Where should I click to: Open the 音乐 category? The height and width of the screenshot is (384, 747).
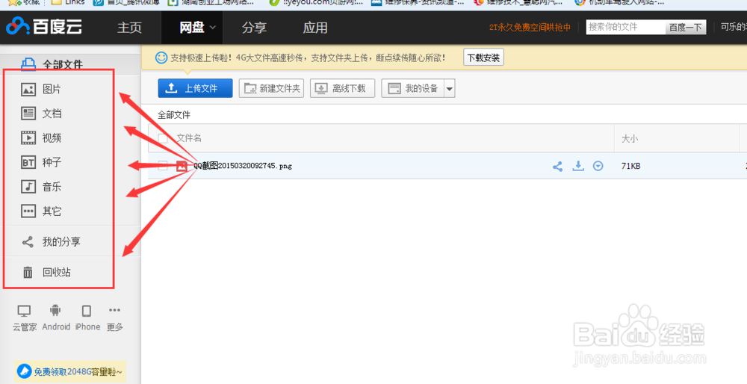coord(52,187)
